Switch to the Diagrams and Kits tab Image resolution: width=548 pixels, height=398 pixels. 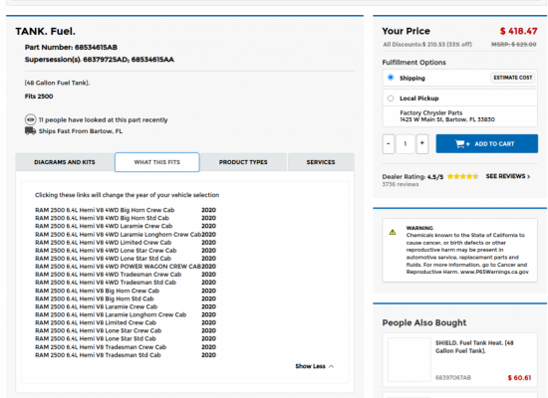[x=65, y=162]
